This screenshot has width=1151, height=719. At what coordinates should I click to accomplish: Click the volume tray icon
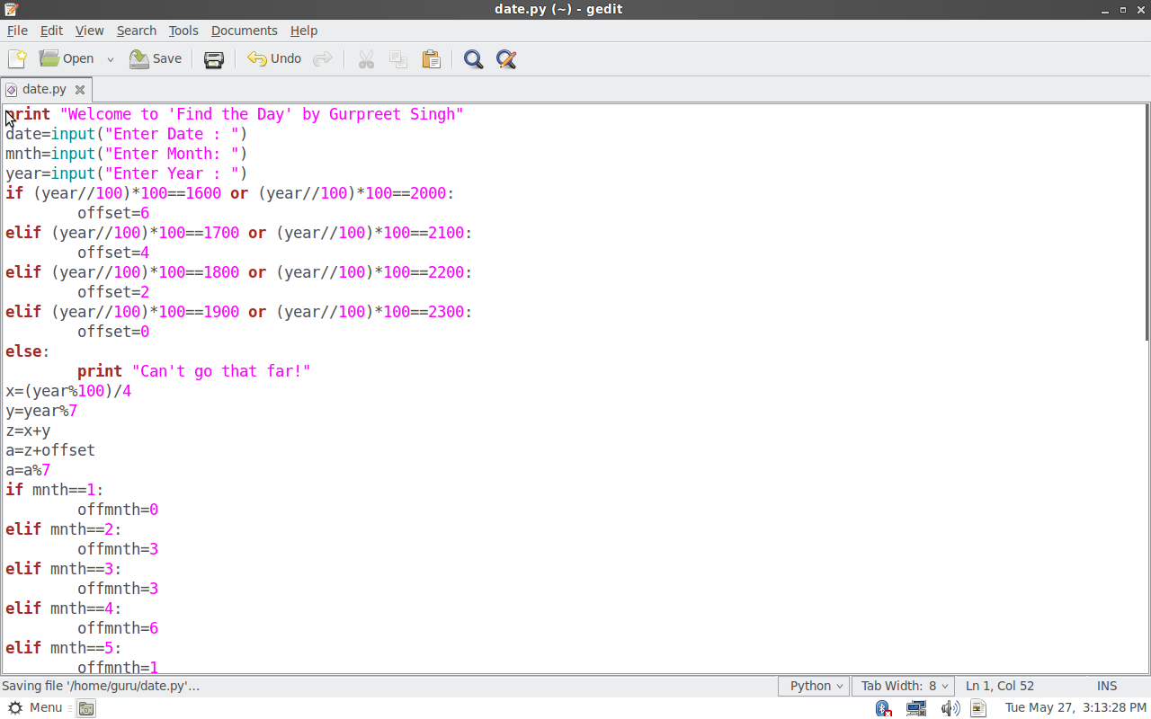pos(950,708)
